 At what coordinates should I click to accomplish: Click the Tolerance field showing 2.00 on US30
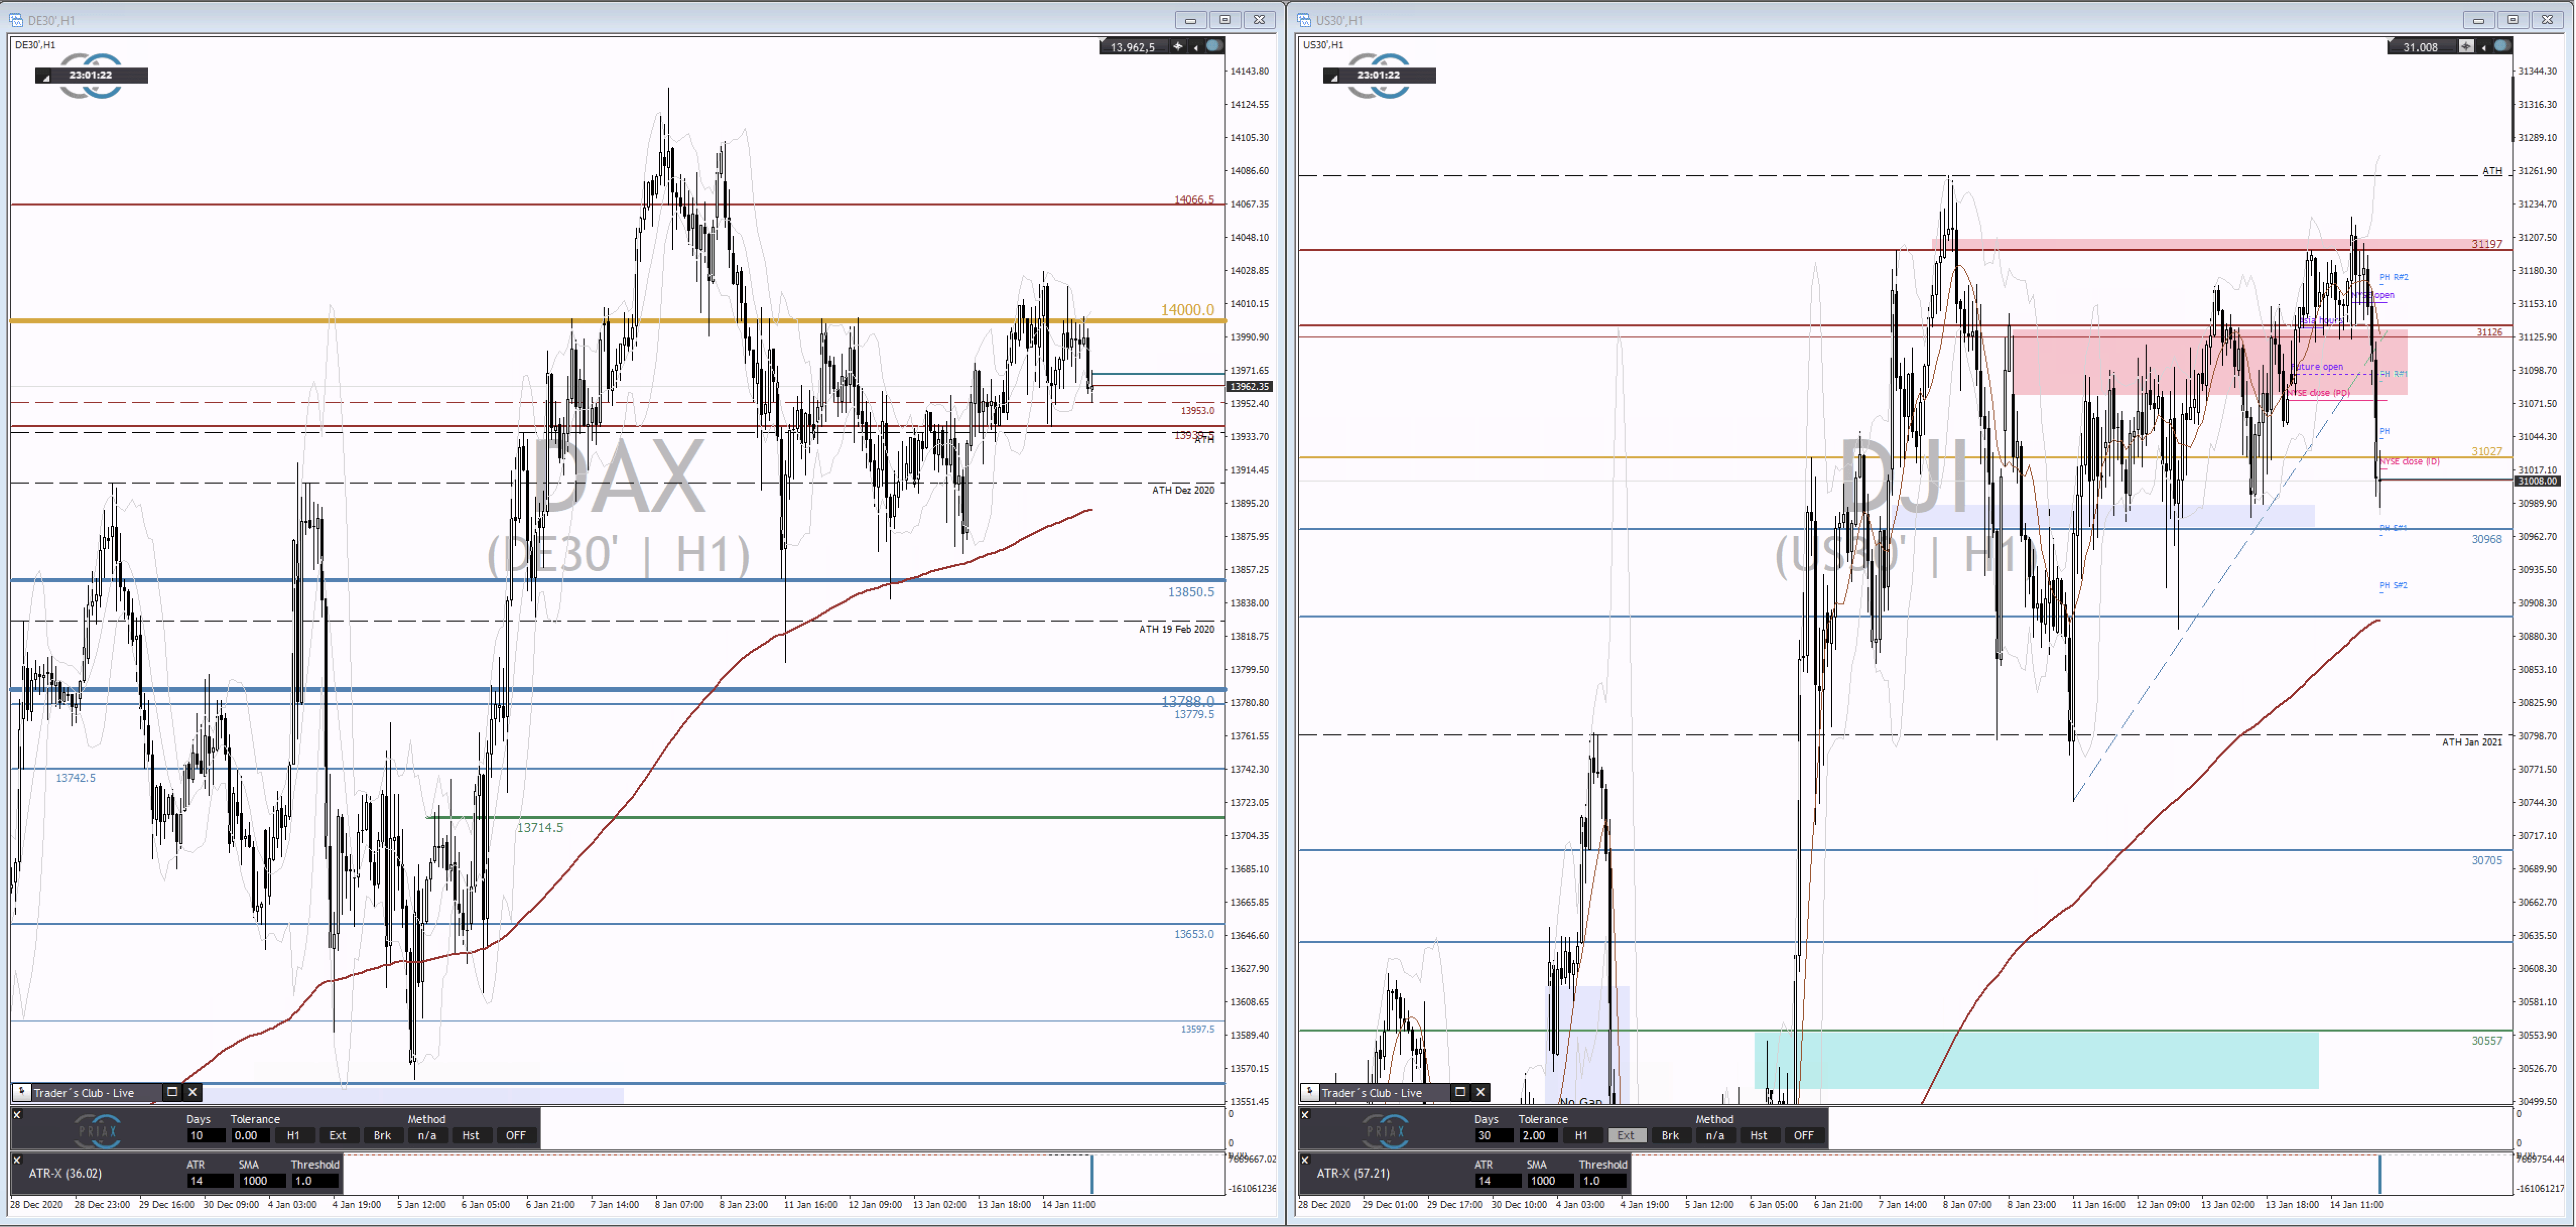coord(1538,1135)
